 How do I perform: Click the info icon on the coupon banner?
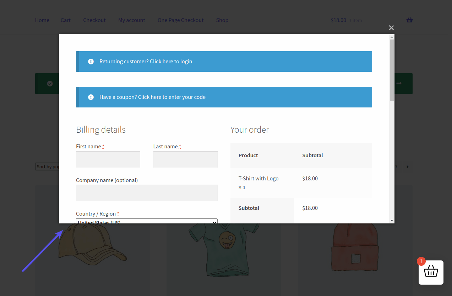pyautogui.click(x=91, y=97)
